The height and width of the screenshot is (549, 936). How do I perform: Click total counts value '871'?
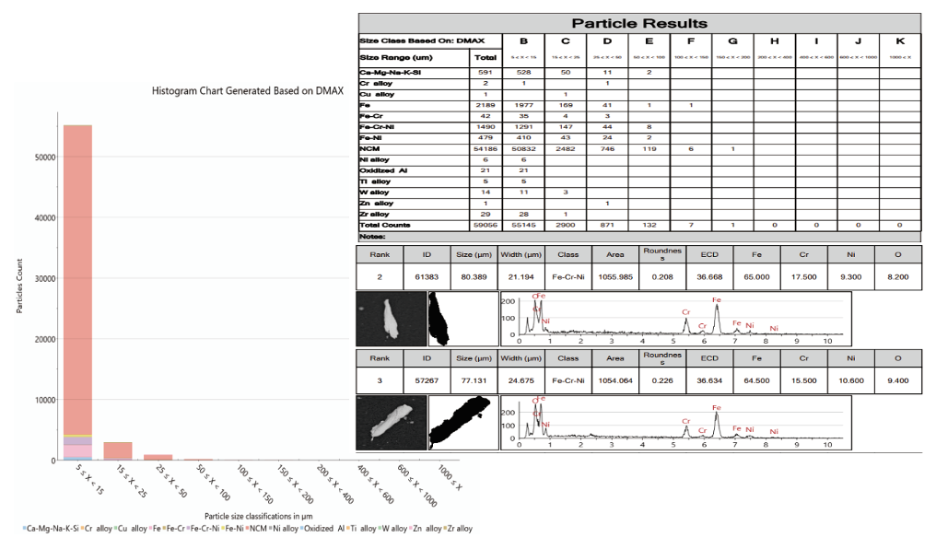[x=607, y=225]
